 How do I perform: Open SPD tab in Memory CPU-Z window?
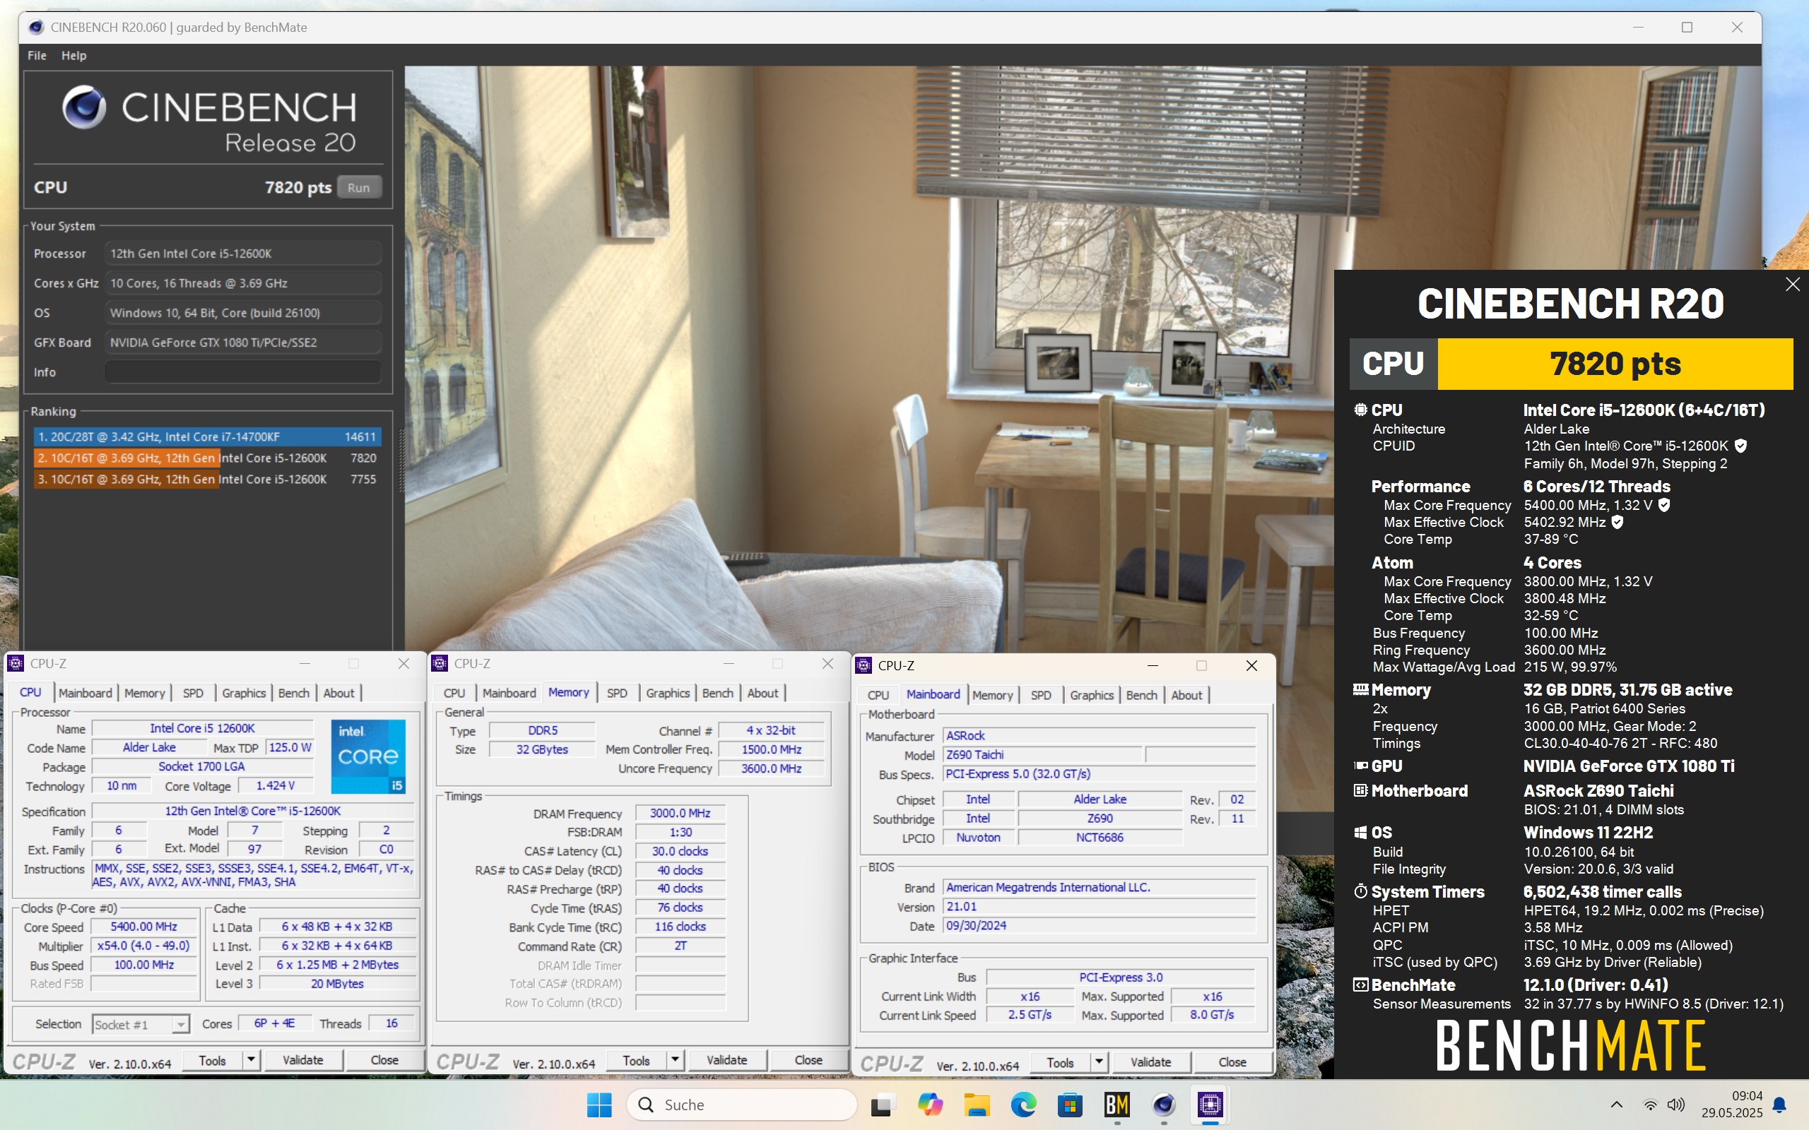pyautogui.click(x=617, y=693)
